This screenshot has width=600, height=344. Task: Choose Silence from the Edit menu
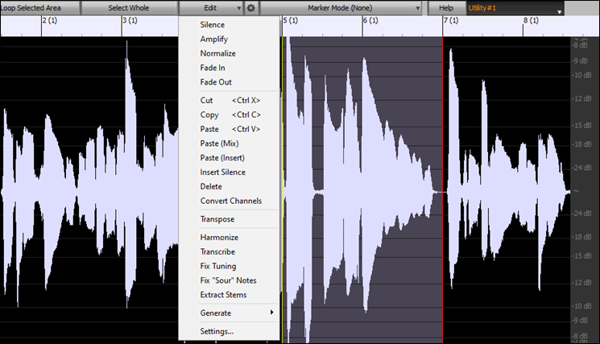[x=213, y=25]
